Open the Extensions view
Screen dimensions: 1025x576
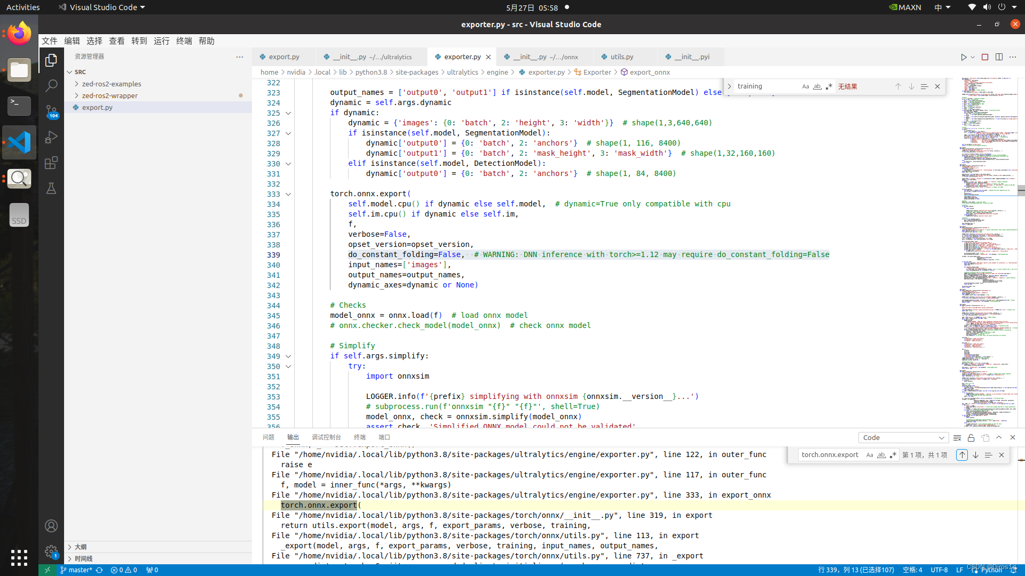click(x=51, y=163)
